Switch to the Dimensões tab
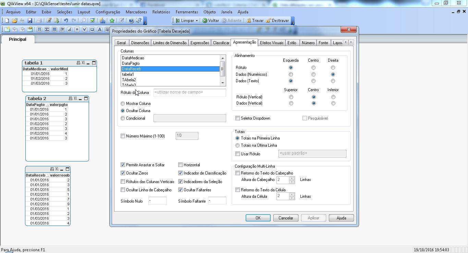 click(x=140, y=43)
